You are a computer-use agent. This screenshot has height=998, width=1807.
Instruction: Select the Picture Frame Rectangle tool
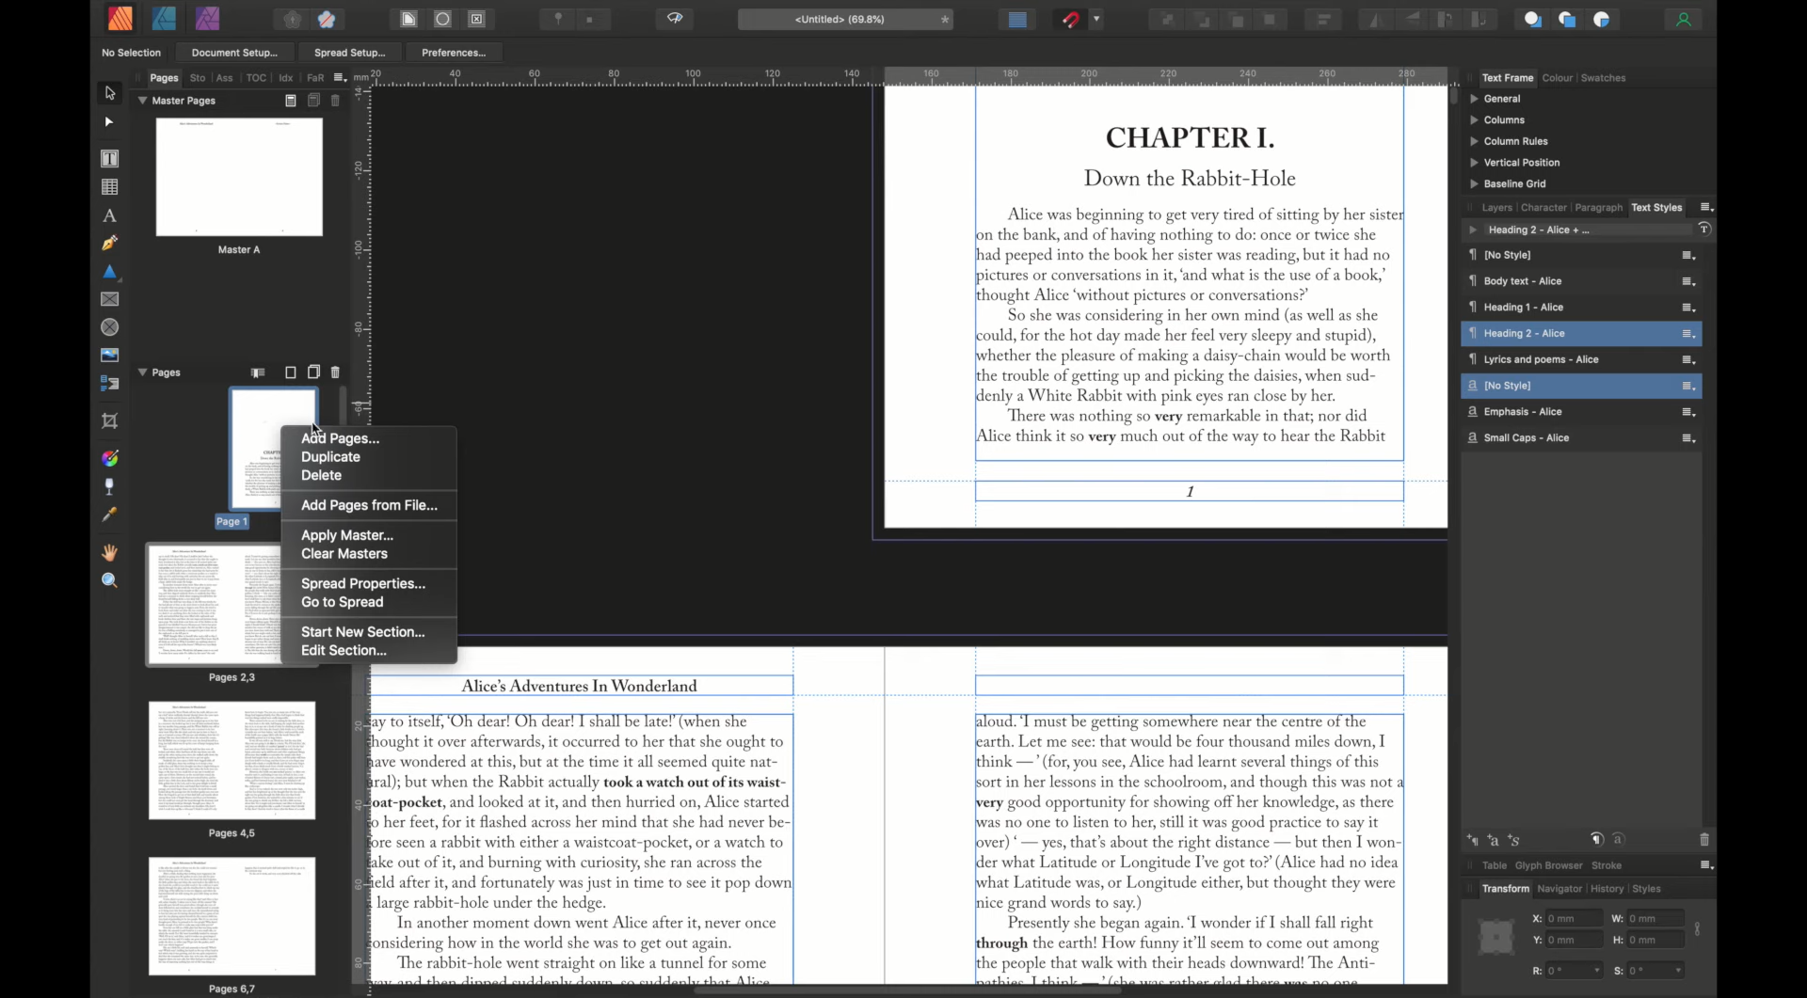pos(110,299)
